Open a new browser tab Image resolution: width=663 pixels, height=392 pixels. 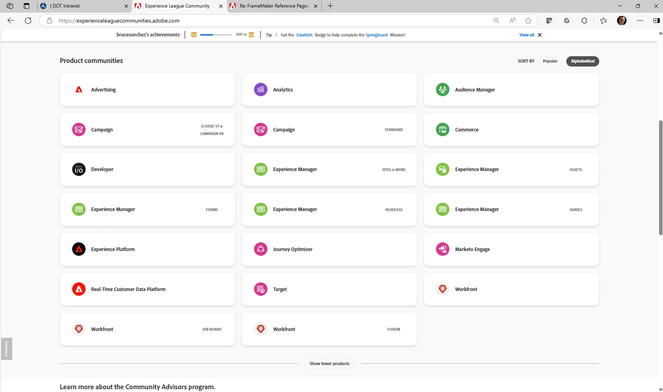click(x=330, y=6)
